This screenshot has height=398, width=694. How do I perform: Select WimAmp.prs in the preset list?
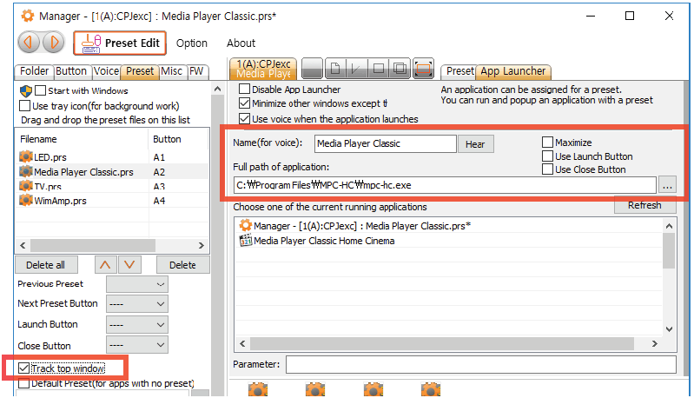coord(111,201)
